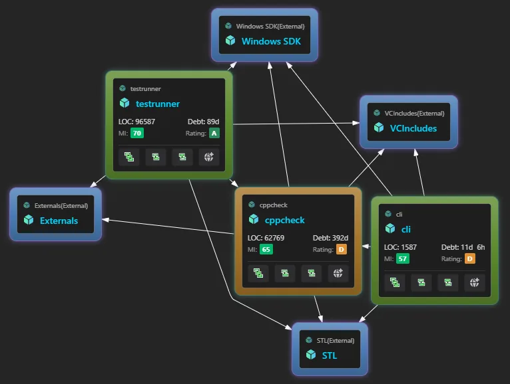
Task: Click 'LOC: 62769' on cppcheck card
Action: (x=266, y=238)
